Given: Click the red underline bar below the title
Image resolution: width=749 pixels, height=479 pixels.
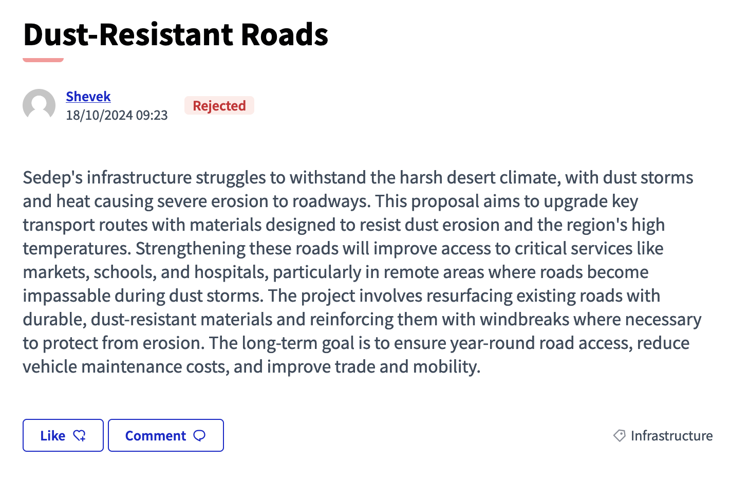Looking at the screenshot, I should tap(43, 60).
